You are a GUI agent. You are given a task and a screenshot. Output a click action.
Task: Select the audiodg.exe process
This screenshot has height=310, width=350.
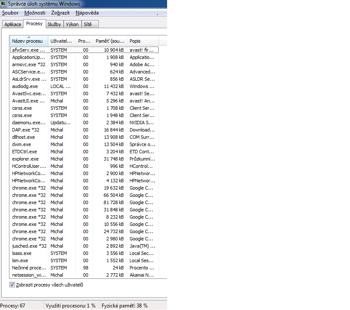point(84,86)
